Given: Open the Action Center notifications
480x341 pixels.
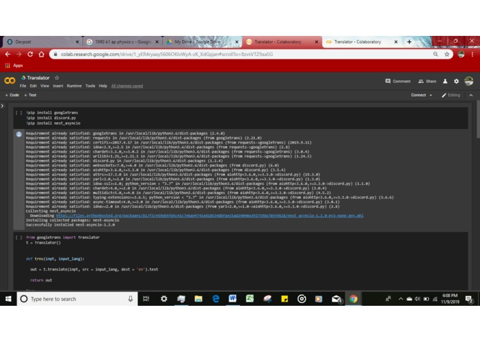Looking at the screenshot, I should tap(469, 299).
